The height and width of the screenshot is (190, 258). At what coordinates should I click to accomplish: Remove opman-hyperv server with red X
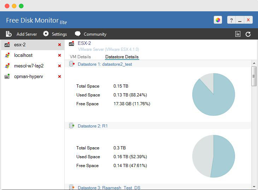60,76
